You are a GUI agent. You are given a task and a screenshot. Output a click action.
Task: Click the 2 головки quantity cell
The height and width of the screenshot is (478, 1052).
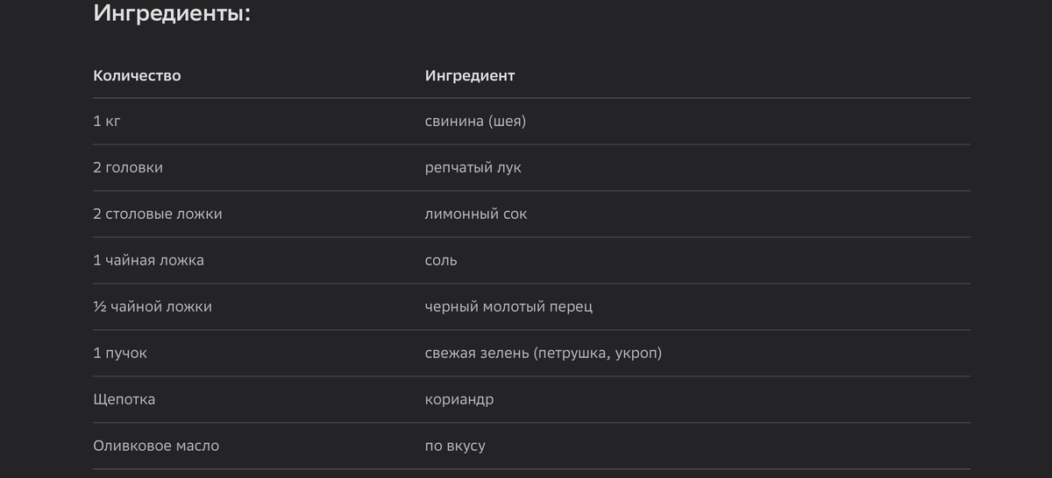tap(128, 167)
